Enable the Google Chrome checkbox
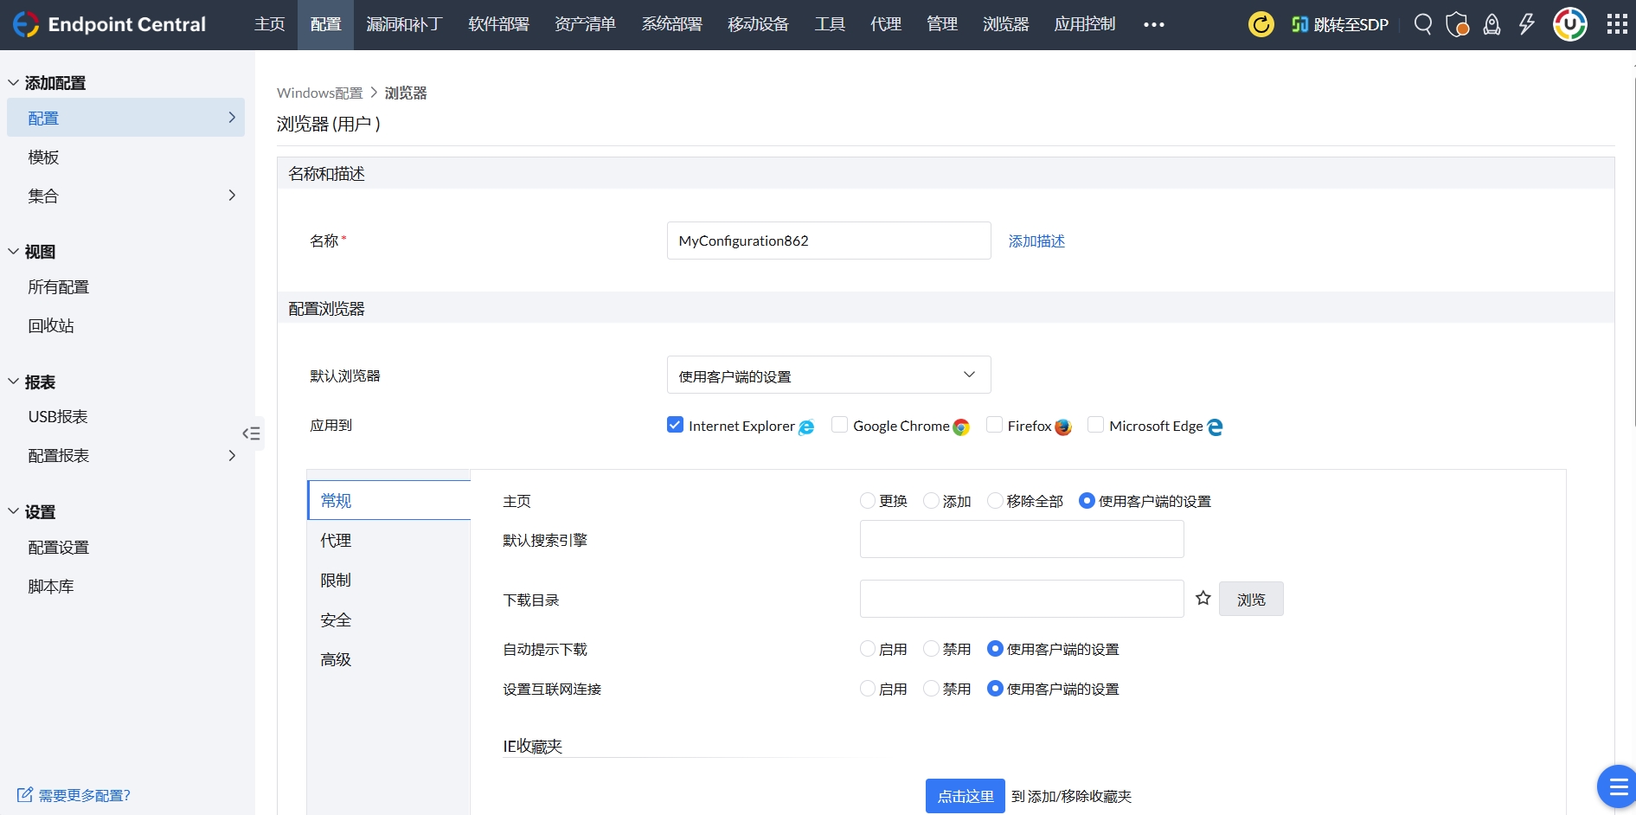 pos(839,425)
